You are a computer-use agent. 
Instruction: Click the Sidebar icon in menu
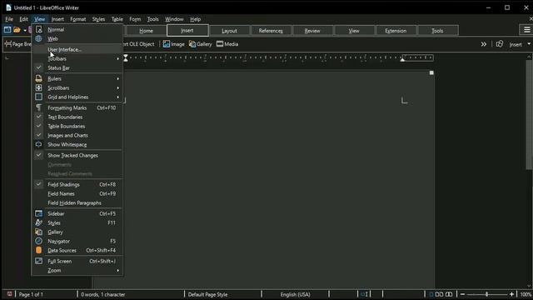(39, 213)
